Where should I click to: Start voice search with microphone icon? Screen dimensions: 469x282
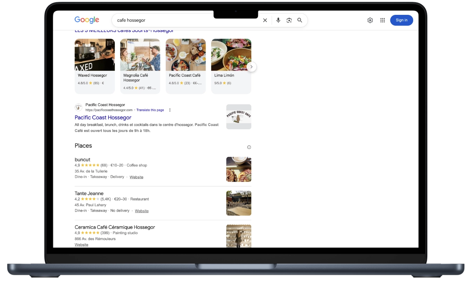(278, 20)
